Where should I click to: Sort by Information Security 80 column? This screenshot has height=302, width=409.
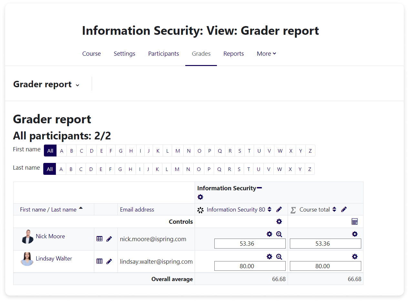pyautogui.click(x=270, y=210)
